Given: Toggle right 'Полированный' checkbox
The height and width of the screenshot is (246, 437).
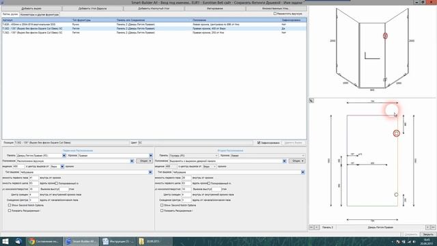Looking at the screenshot, I should (209, 183).
